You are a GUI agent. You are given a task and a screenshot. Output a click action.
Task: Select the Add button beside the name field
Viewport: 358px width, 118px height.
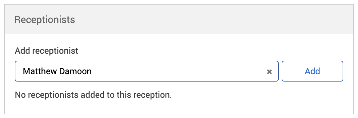point(312,71)
